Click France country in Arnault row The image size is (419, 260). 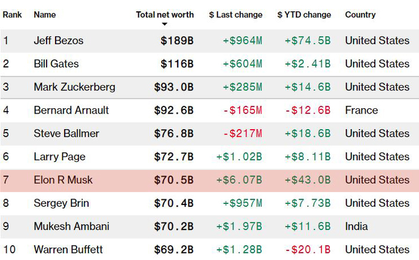[x=362, y=111]
